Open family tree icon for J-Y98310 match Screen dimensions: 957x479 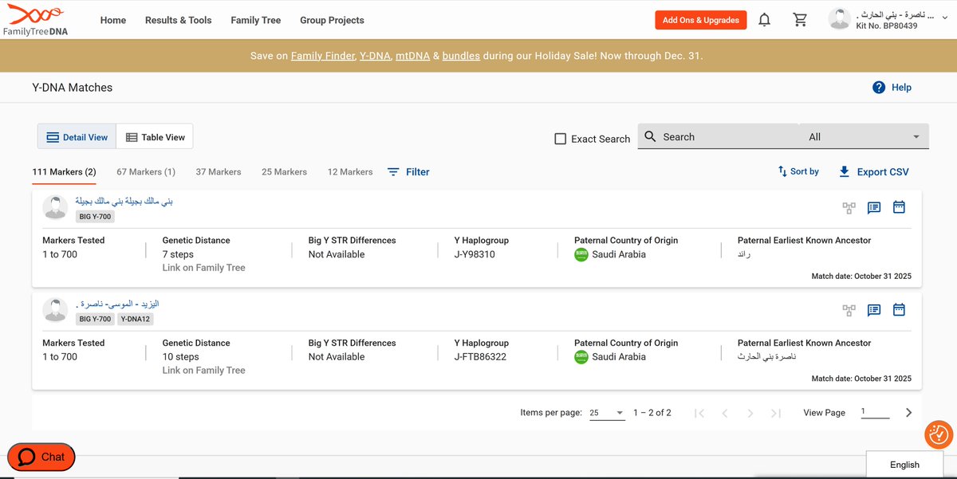tap(849, 208)
